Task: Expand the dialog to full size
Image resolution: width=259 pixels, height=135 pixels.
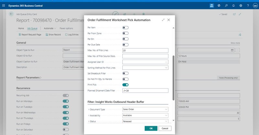Action: tap(163, 20)
